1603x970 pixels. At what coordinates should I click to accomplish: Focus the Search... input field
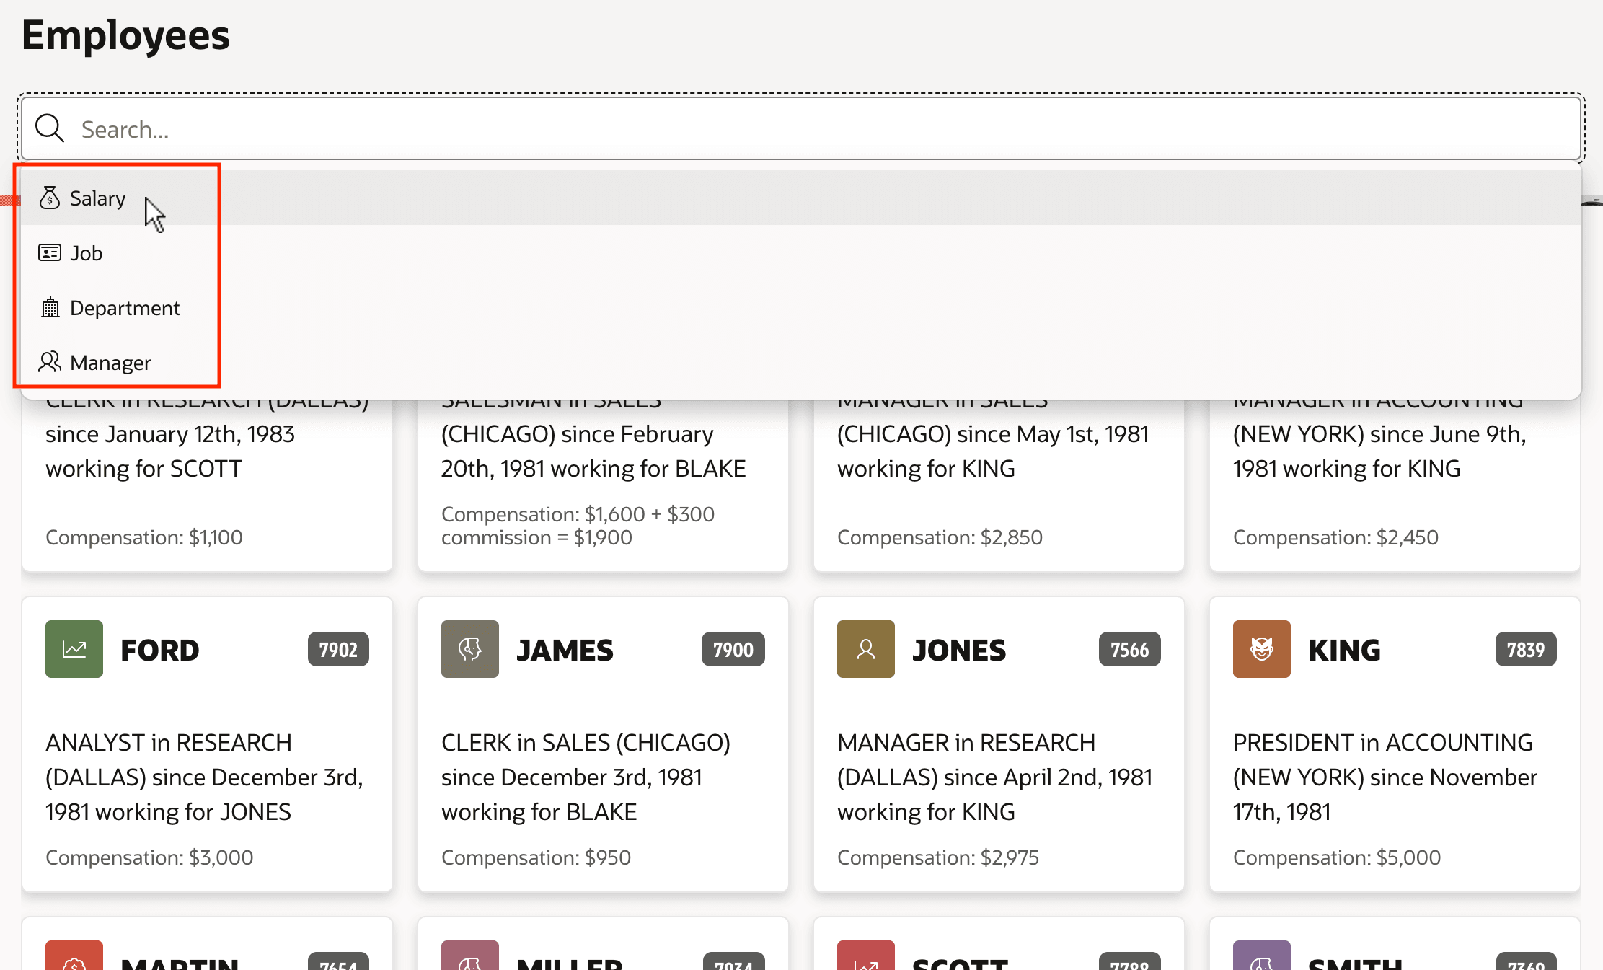[x=801, y=129]
